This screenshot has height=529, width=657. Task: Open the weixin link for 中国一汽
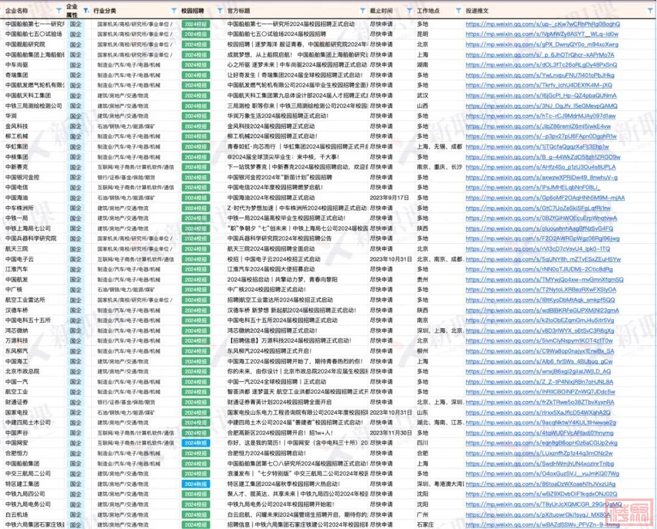point(539,382)
